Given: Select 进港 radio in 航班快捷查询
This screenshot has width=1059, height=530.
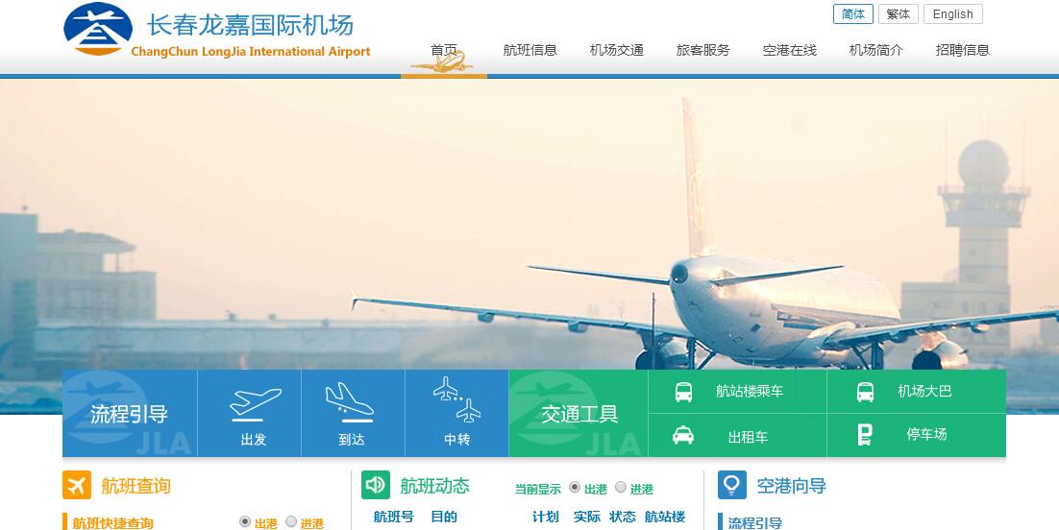Looking at the screenshot, I should 291,522.
